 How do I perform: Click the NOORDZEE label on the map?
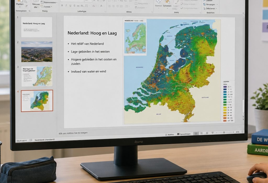[x=139, y=67]
